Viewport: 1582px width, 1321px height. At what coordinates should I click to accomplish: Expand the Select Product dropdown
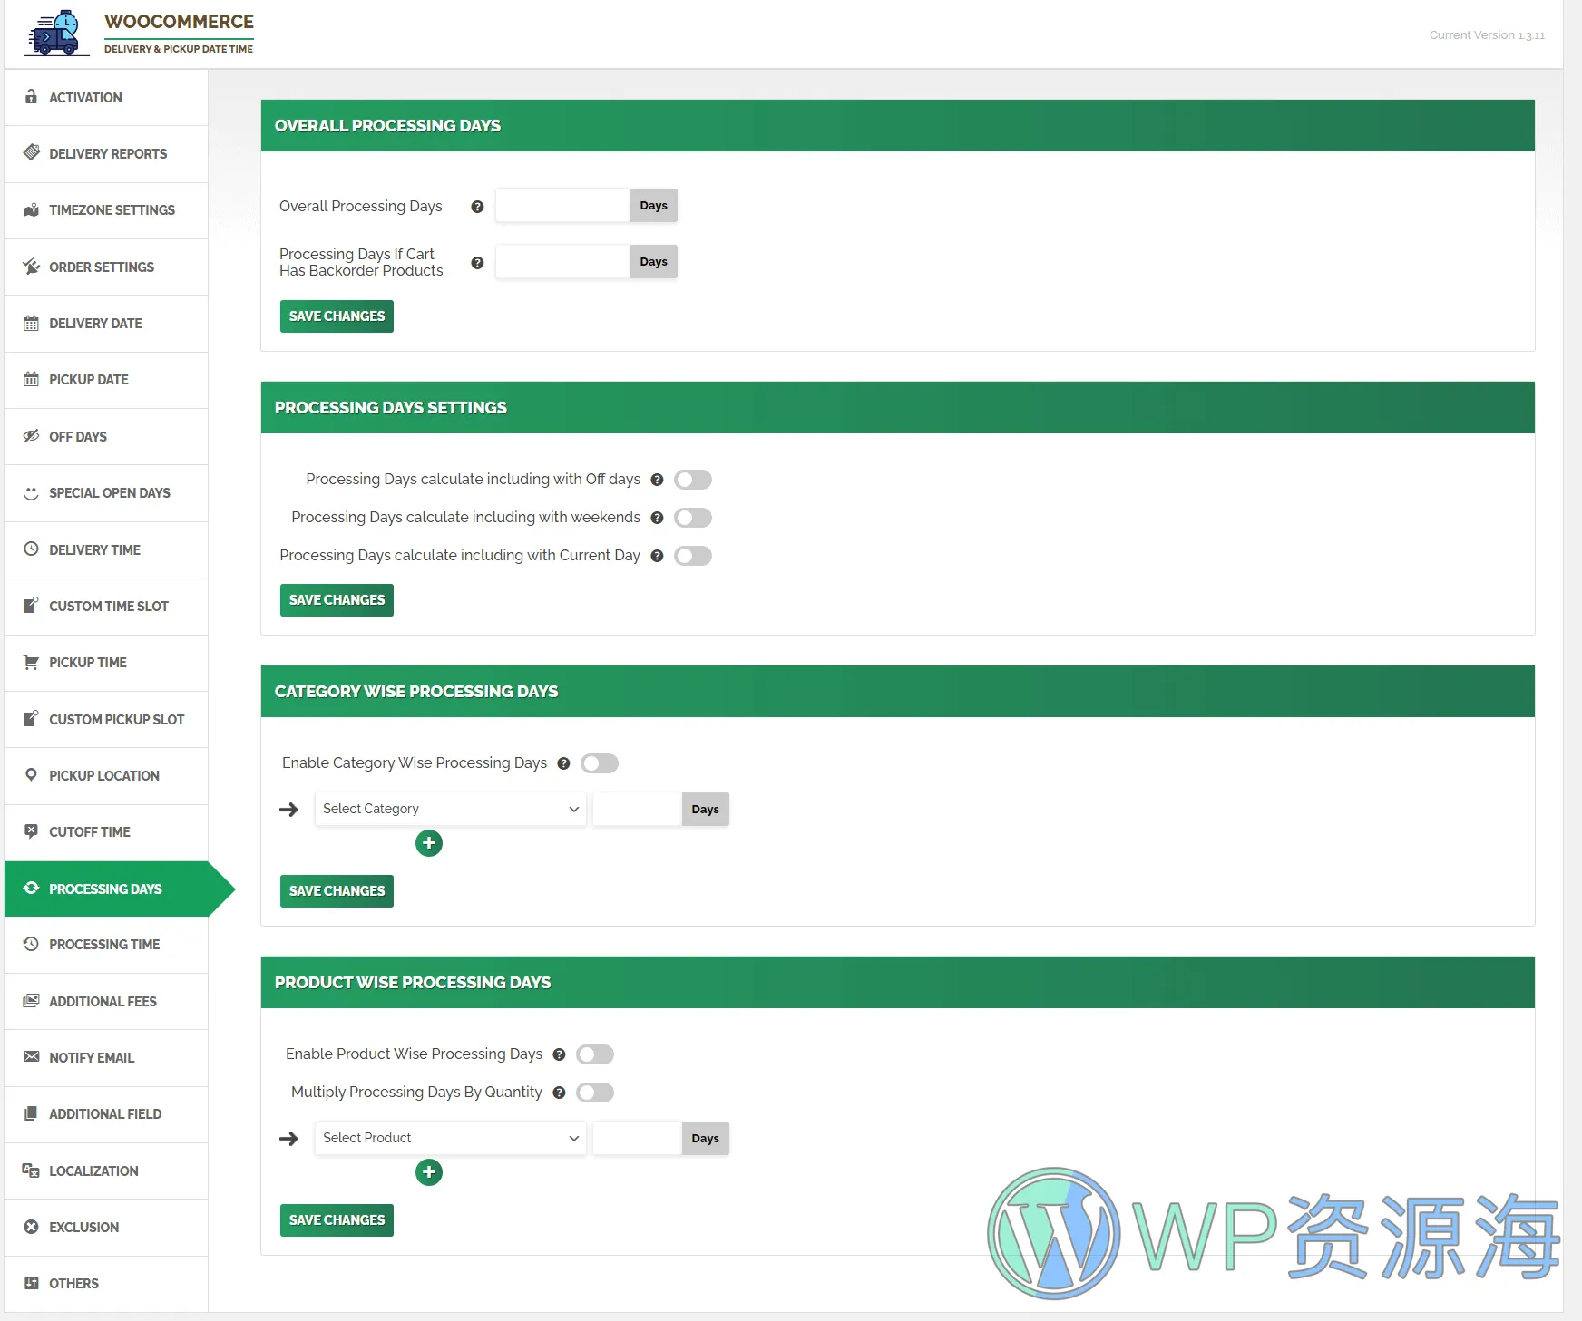click(x=450, y=1138)
